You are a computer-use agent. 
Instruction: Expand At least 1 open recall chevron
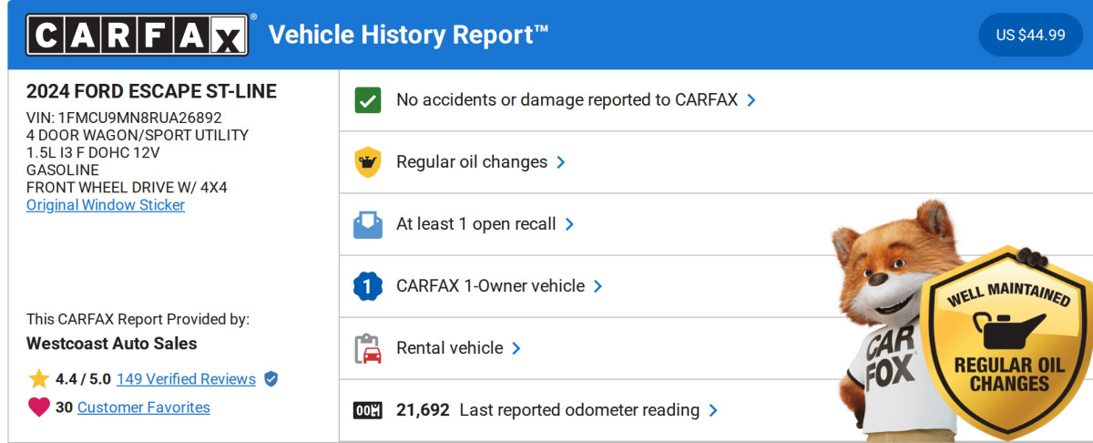pyautogui.click(x=569, y=224)
